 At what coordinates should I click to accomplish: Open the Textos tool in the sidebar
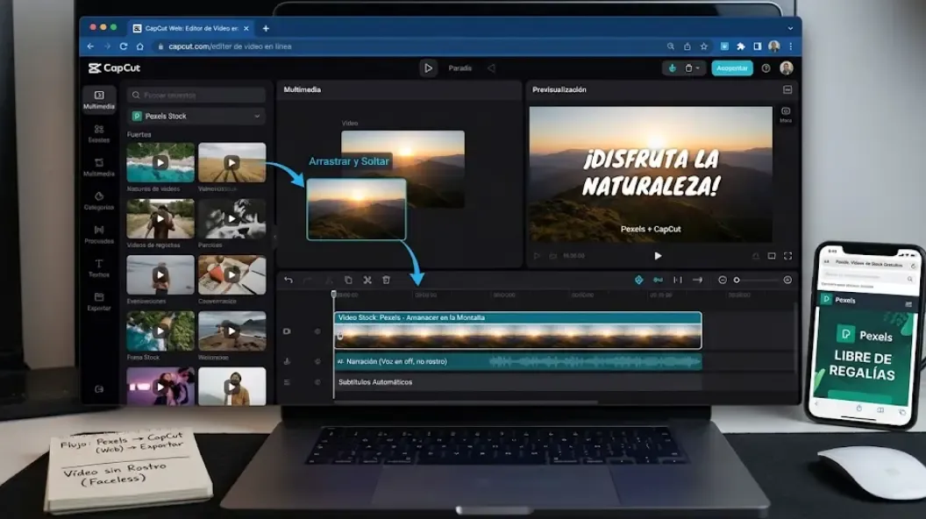(x=98, y=268)
